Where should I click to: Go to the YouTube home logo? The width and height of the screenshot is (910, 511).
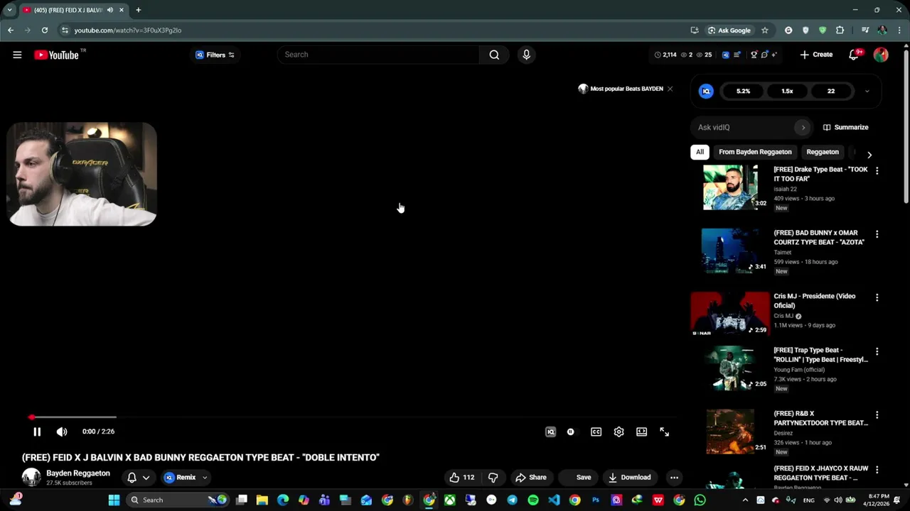pos(56,55)
